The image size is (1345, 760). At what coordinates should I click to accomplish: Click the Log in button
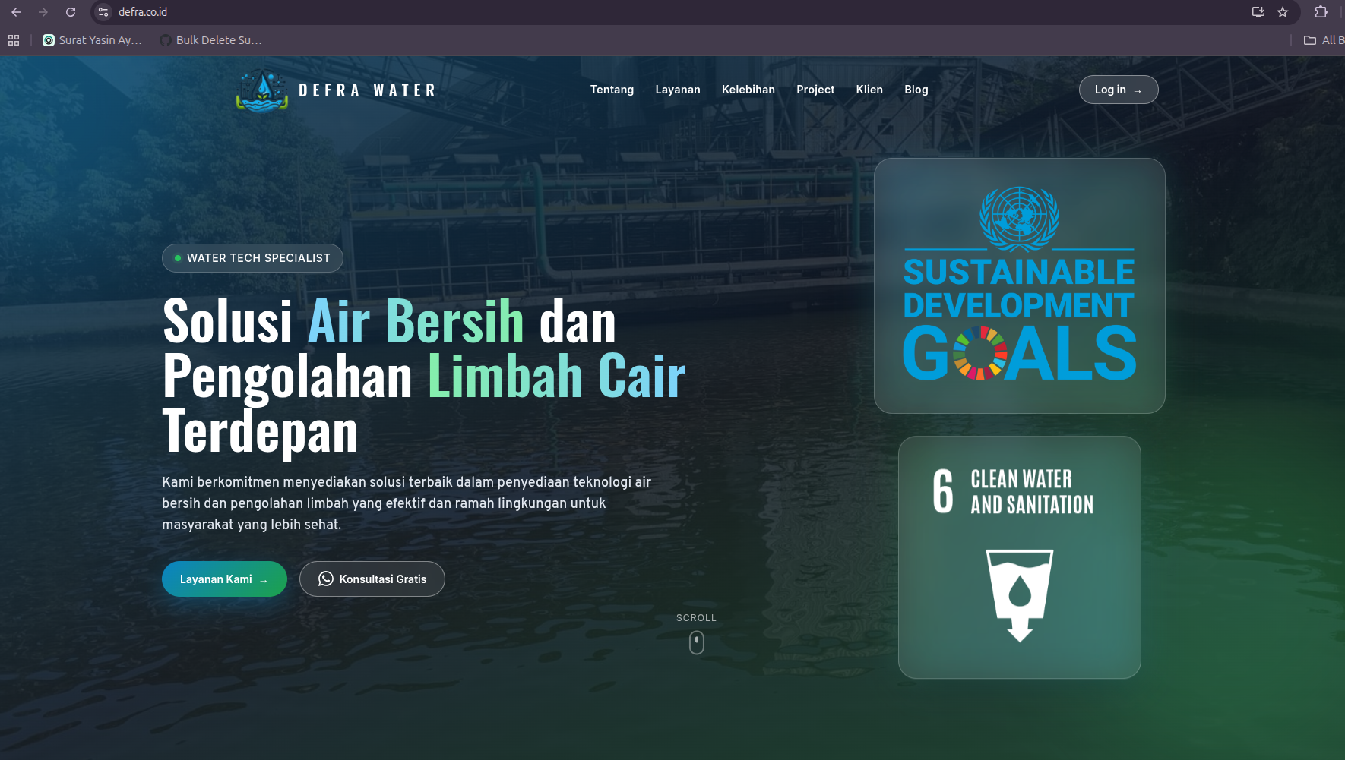pos(1119,90)
